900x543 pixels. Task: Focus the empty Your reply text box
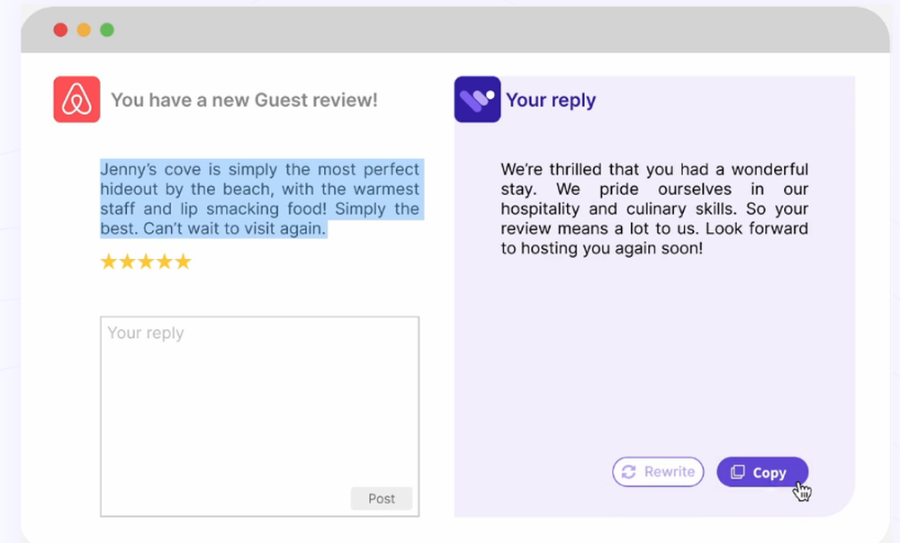click(259, 405)
